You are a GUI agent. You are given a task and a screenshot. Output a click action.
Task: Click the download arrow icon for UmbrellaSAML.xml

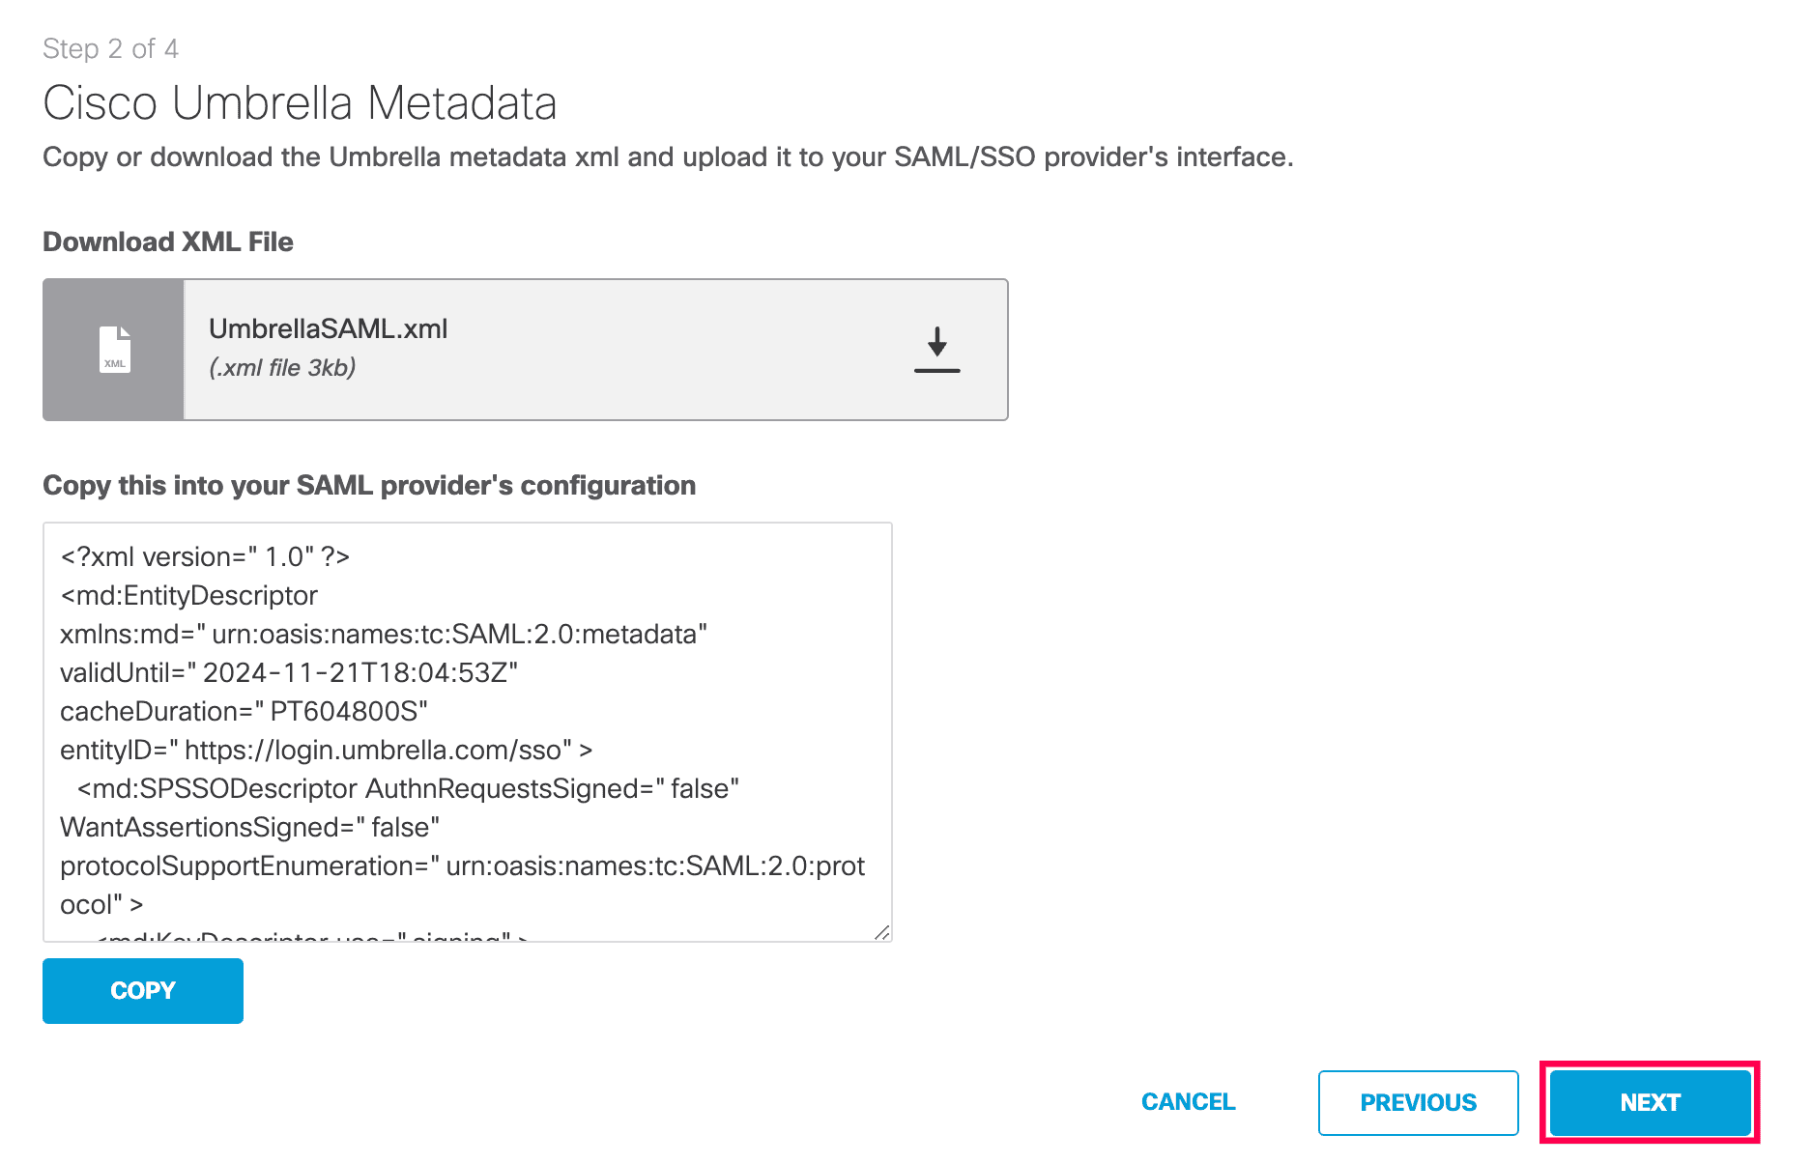[936, 350]
